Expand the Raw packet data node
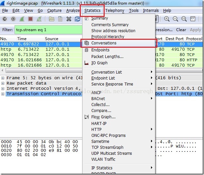 click(x=3, y=83)
